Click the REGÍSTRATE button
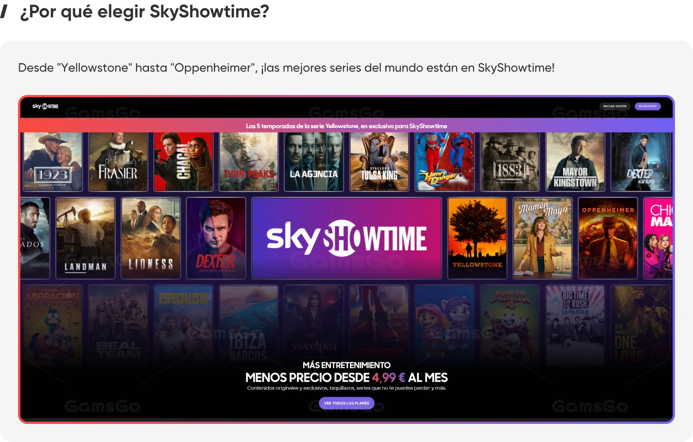This screenshot has height=442, width=693. click(647, 106)
